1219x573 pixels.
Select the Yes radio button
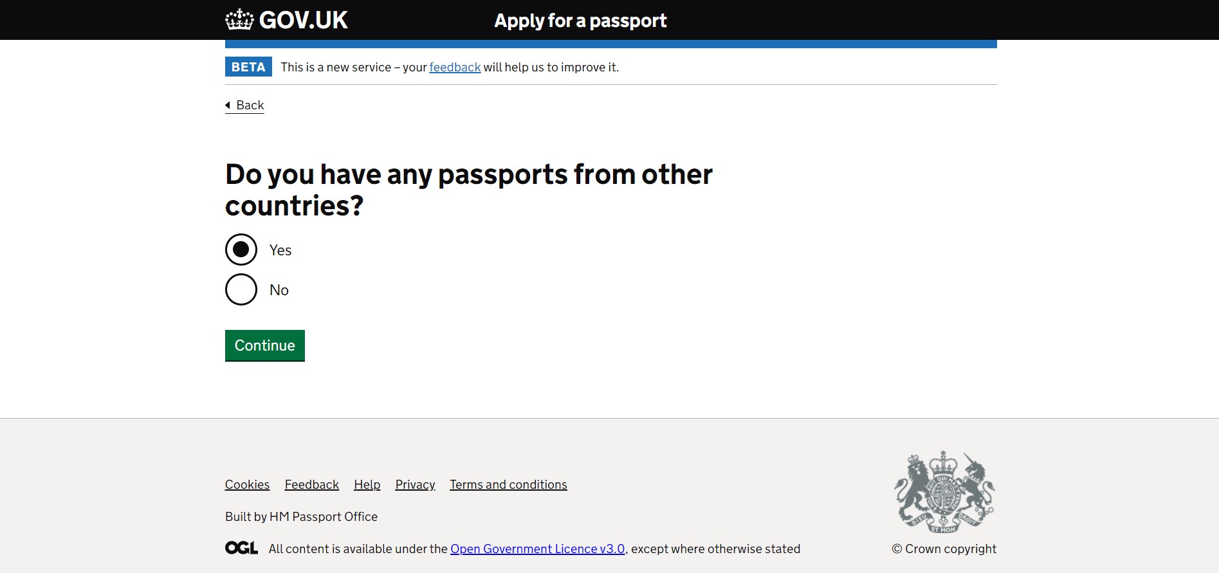[241, 250]
